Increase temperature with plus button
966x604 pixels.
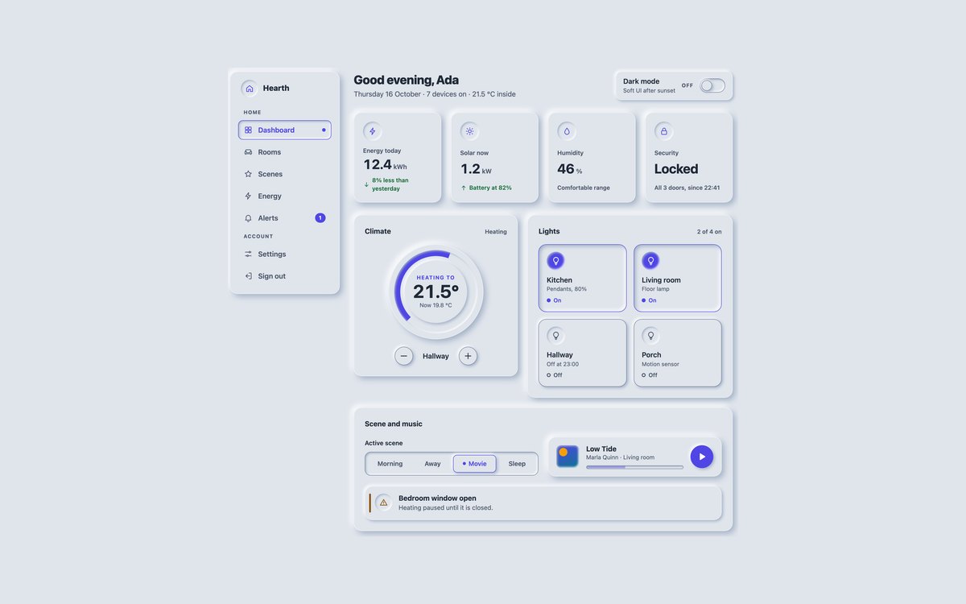click(468, 356)
